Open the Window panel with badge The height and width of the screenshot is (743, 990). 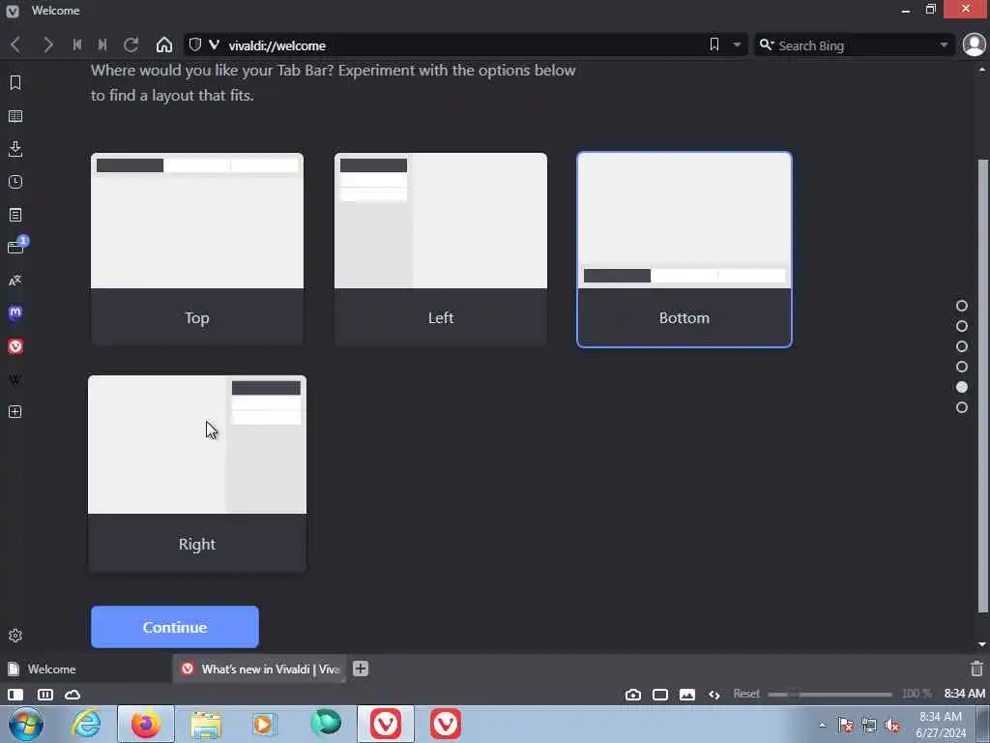[16, 247]
